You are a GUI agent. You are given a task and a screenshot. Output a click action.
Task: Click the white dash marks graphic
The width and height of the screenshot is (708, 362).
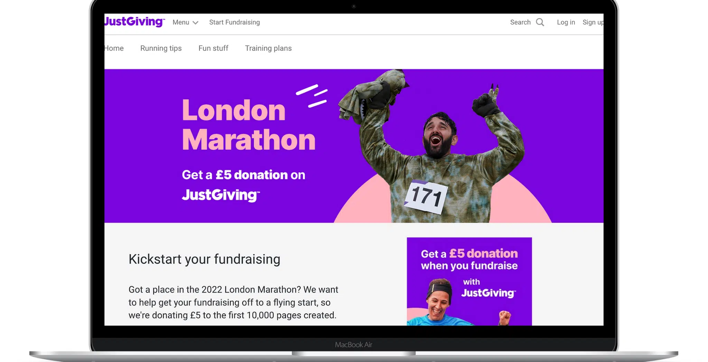pos(312,96)
